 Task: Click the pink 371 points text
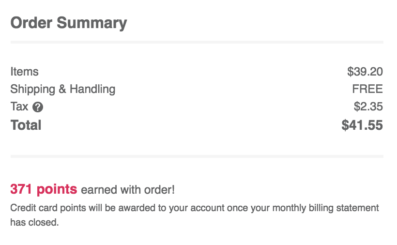click(44, 189)
